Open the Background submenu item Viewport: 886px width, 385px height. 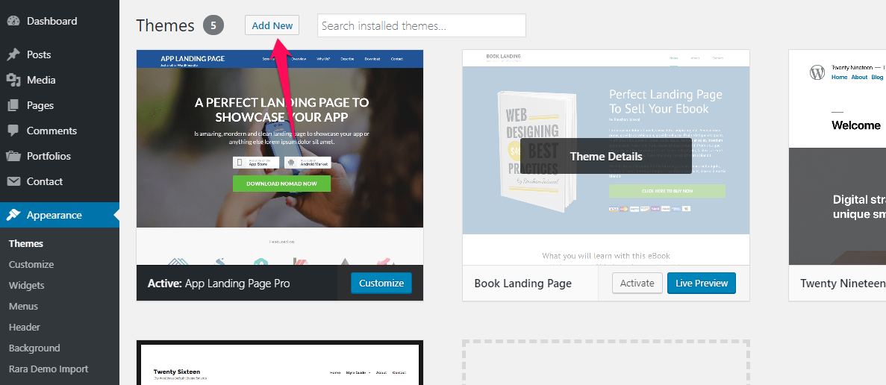[34, 348]
